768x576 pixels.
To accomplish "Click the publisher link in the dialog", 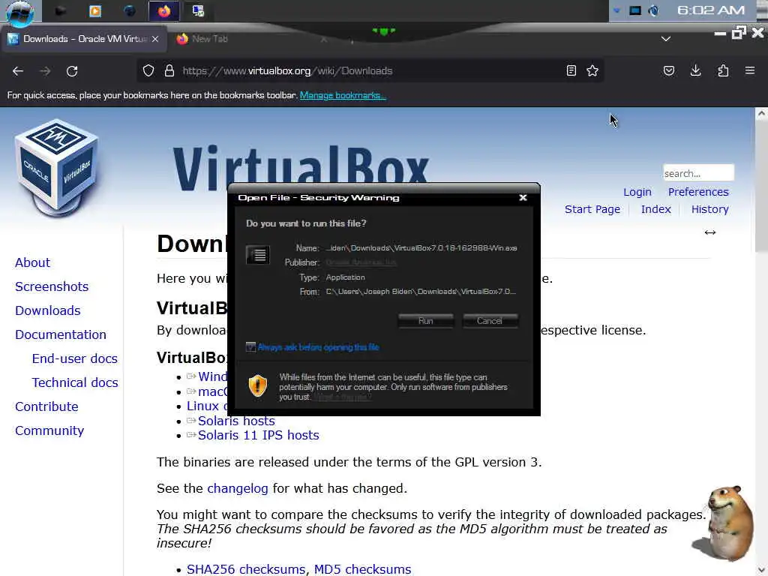I will click(361, 262).
